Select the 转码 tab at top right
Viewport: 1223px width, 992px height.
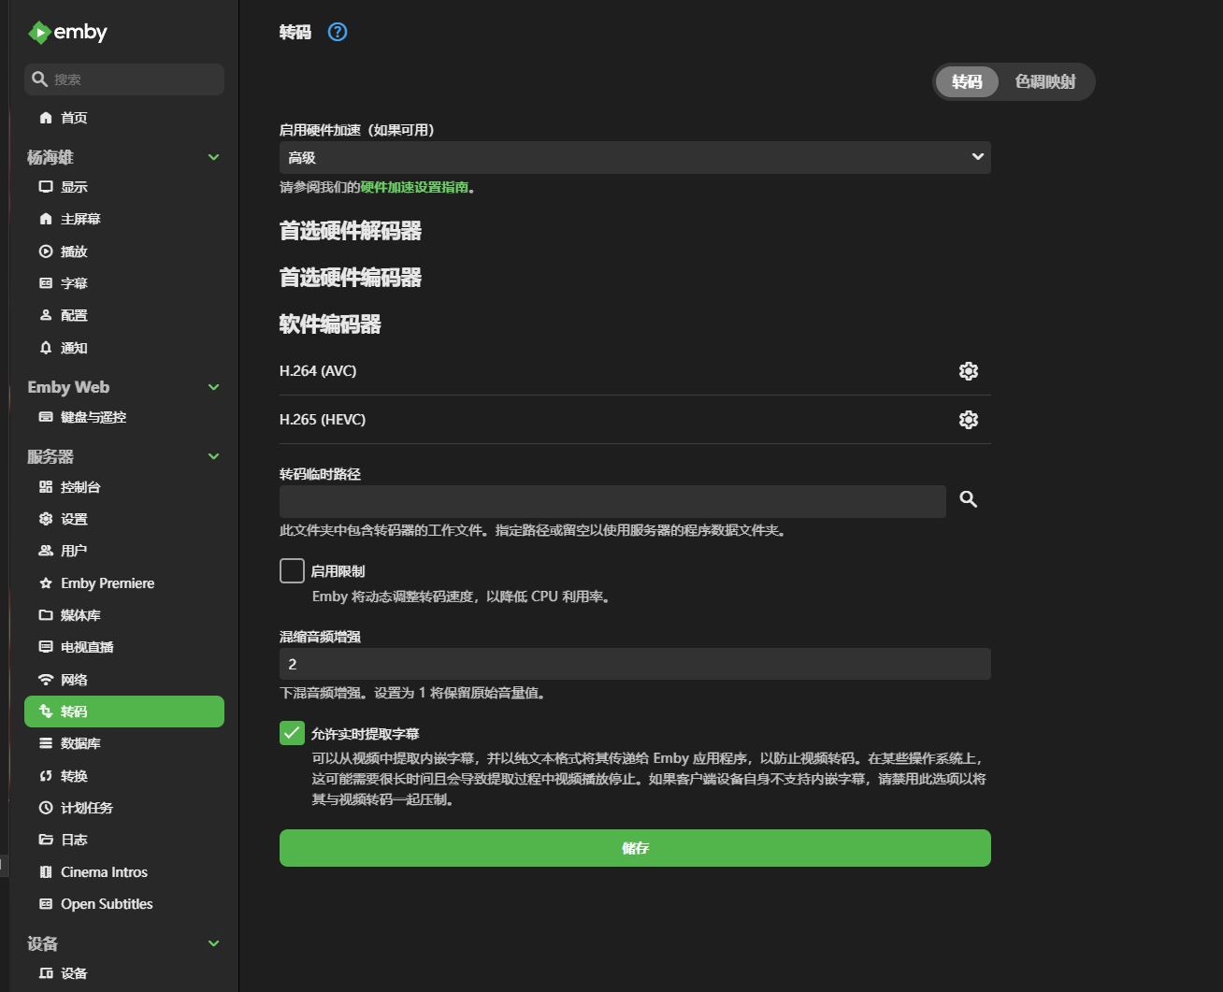click(967, 82)
